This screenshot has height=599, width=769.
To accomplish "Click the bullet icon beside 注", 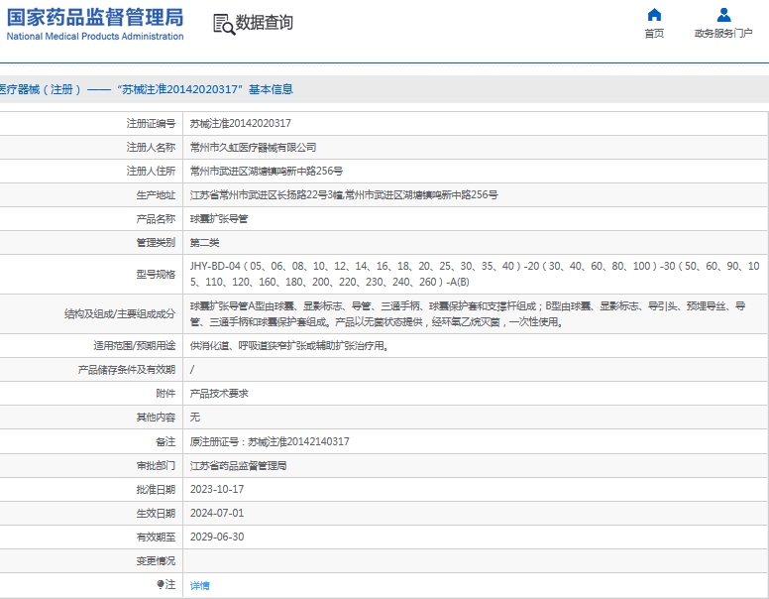I will 161,584.
